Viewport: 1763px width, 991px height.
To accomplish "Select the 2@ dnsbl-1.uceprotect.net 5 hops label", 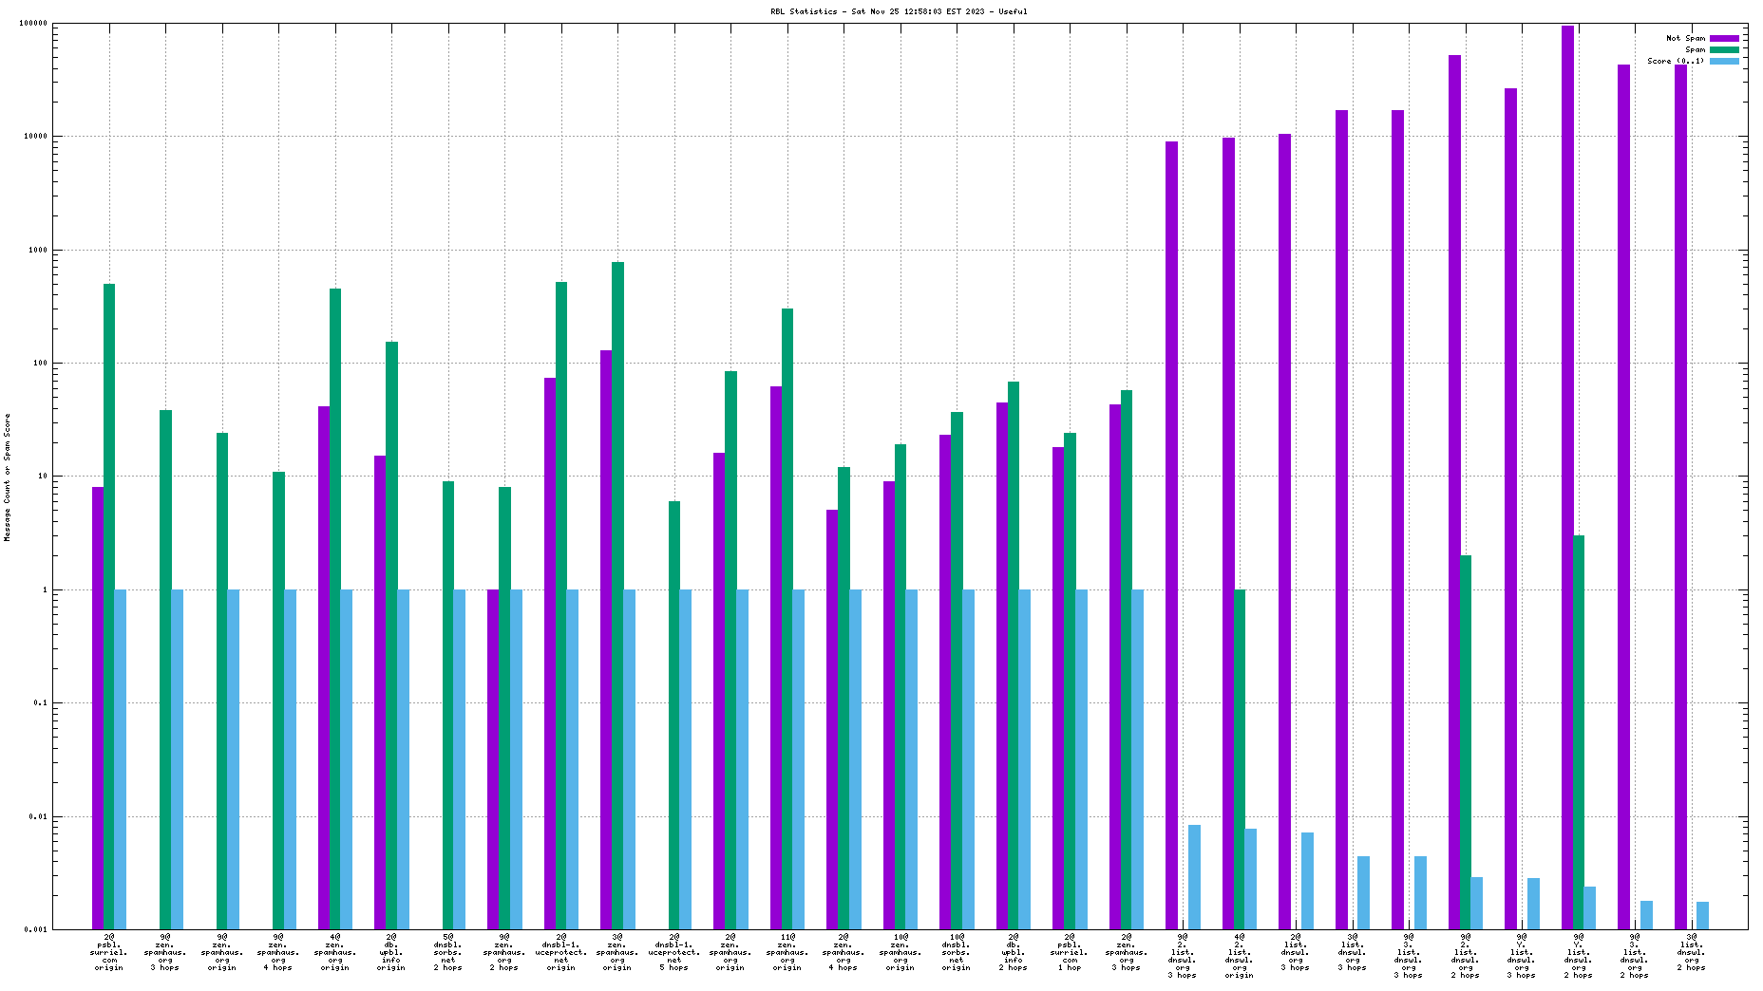I will tap(674, 952).
